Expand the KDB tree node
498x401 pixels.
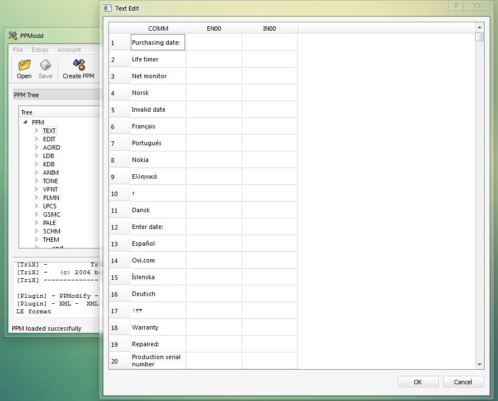point(36,164)
